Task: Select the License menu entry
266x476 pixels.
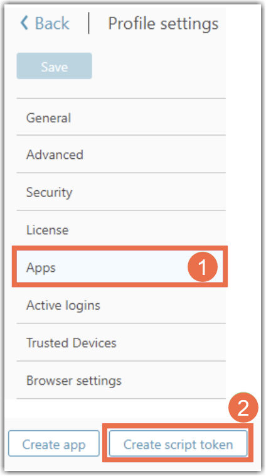Action: 121,229
